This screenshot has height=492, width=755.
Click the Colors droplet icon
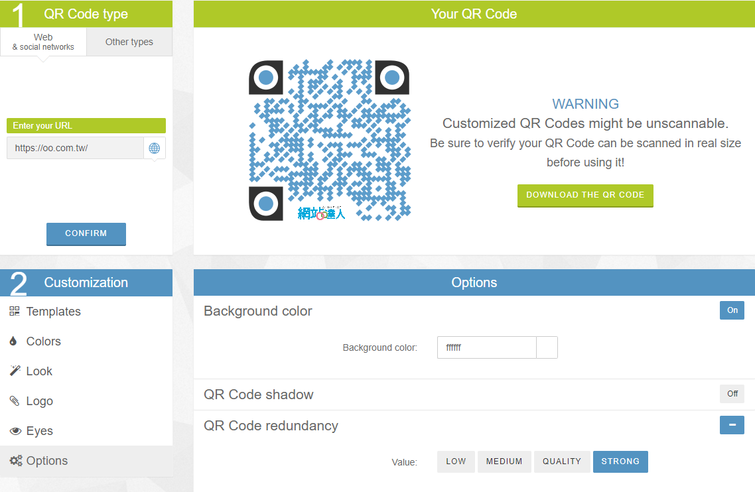13,341
